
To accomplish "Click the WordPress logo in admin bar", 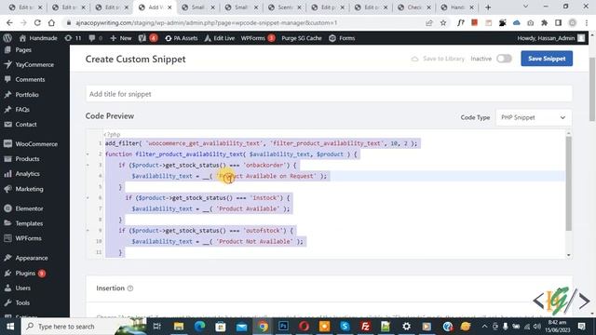I will click(7, 38).
